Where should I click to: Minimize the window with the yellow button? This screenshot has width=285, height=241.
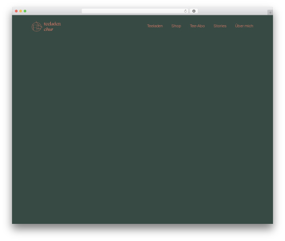(x=21, y=11)
